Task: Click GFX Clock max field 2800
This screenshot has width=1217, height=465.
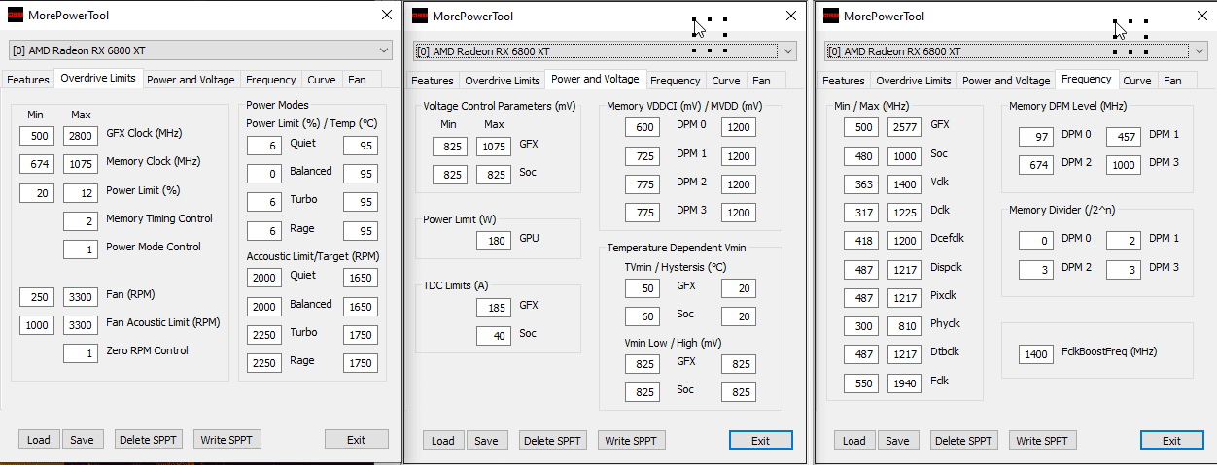Action: 81,136
